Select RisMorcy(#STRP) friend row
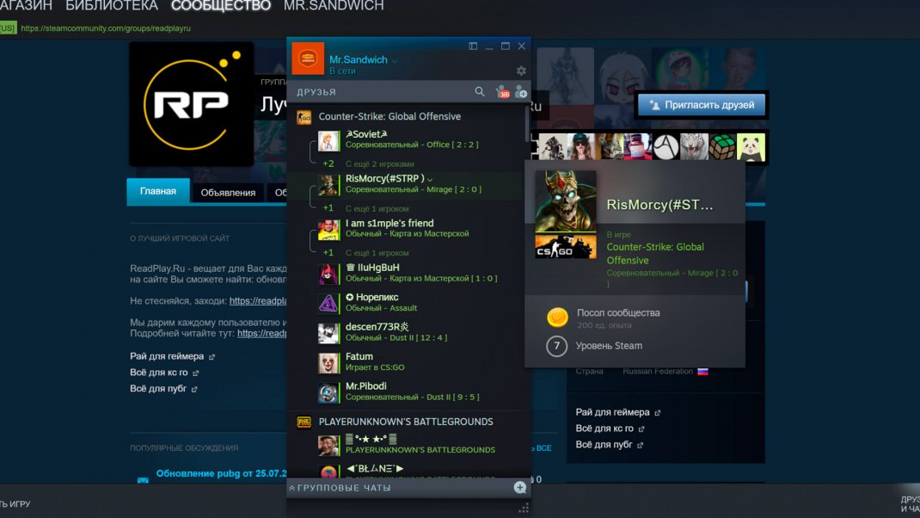 (x=405, y=184)
